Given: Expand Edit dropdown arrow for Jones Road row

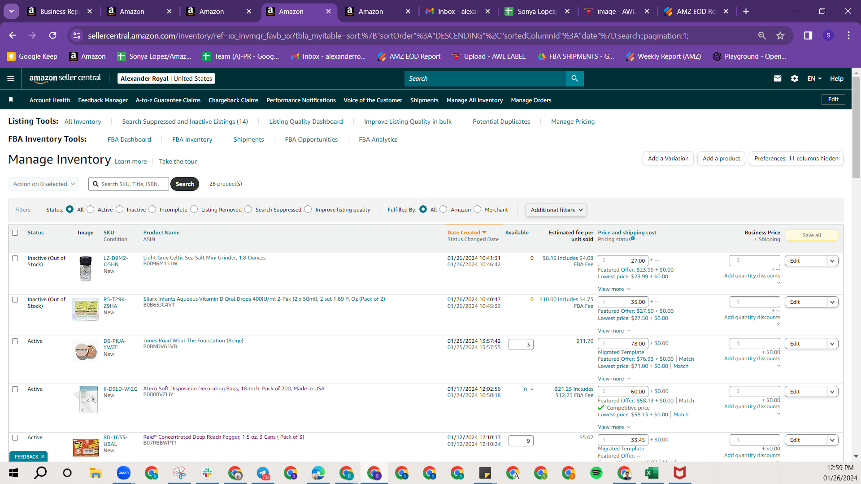Looking at the screenshot, I should click(x=833, y=344).
